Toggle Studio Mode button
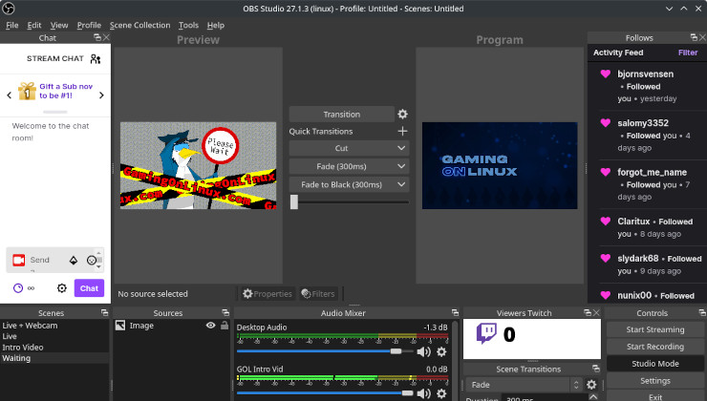Screen dimensions: 707x401 click(655, 364)
